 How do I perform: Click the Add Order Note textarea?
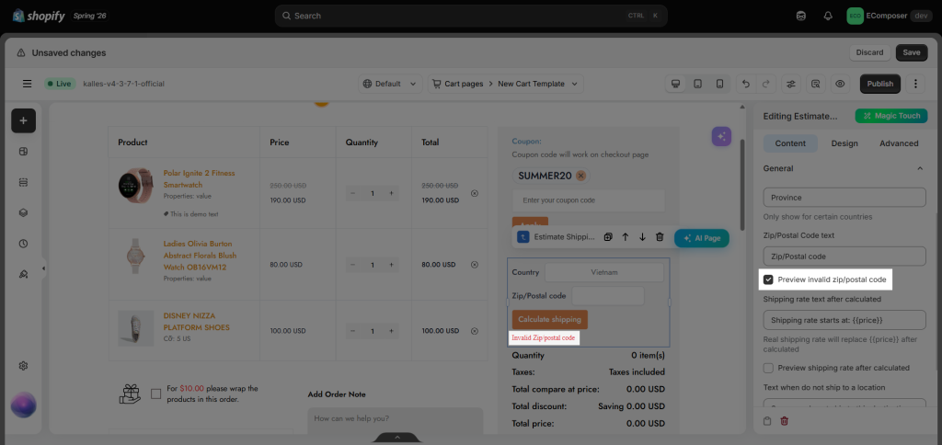(x=396, y=419)
